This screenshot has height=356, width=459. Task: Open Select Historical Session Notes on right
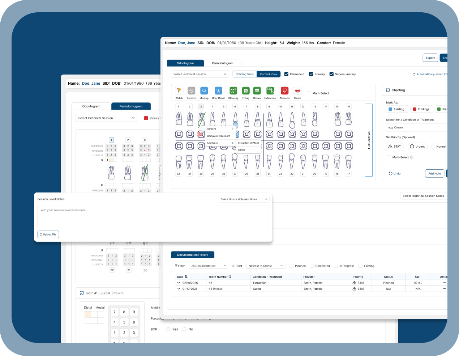pyautogui.click(x=424, y=196)
